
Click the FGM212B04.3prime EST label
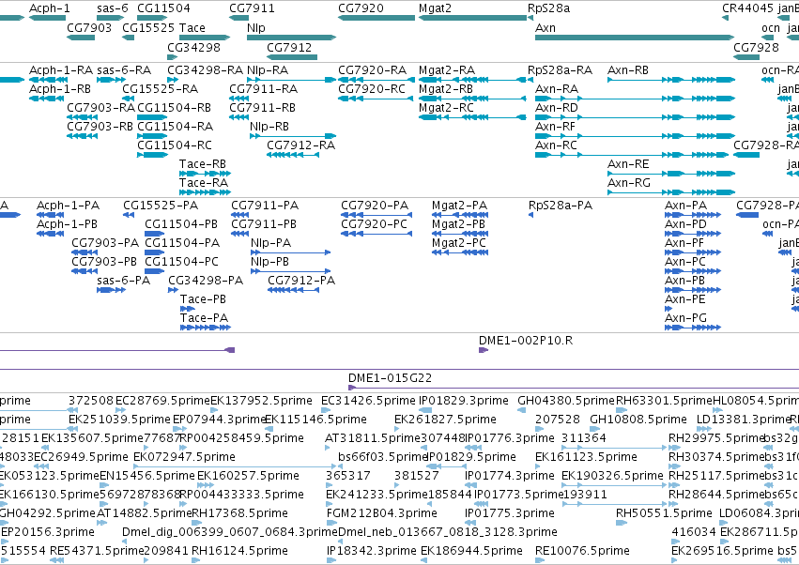click(x=382, y=513)
